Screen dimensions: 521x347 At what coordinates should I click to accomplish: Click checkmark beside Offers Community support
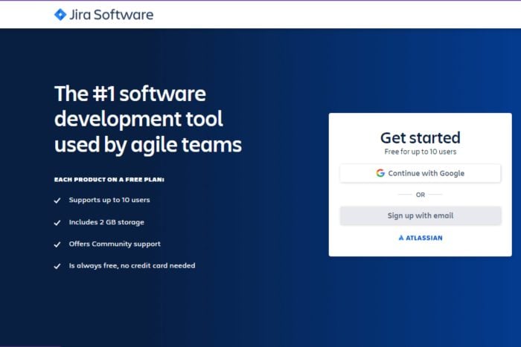(x=57, y=244)
